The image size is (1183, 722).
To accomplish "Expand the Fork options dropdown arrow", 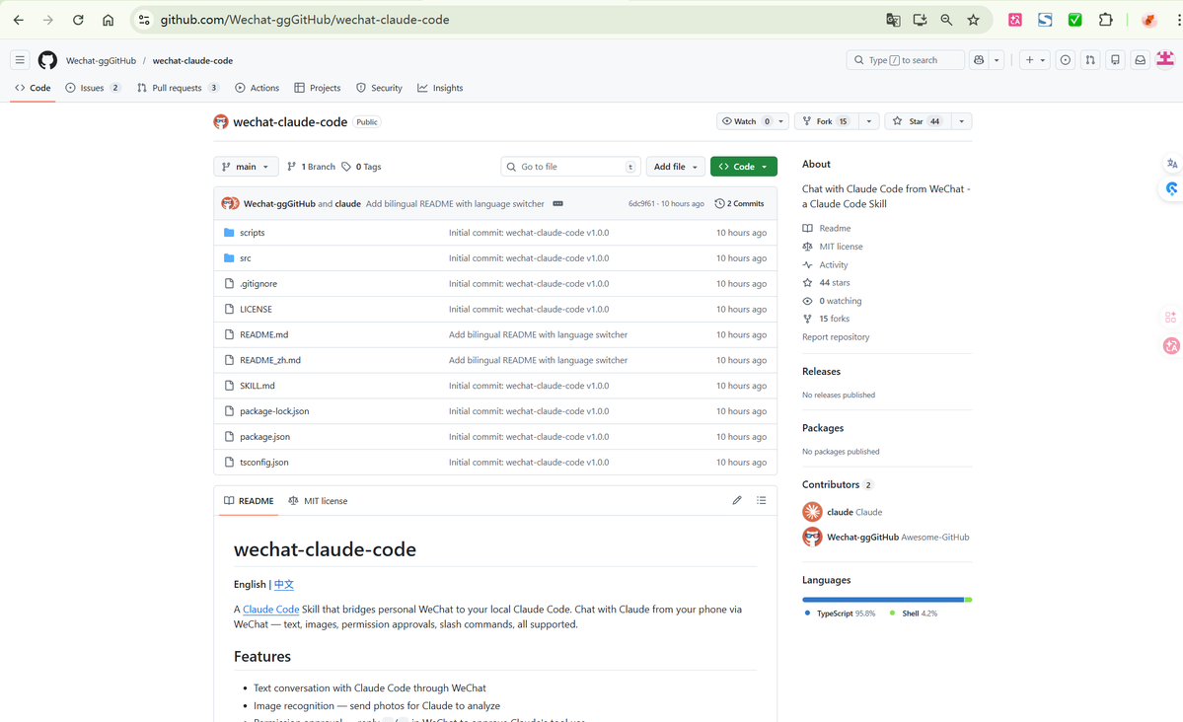I will 869,121.
